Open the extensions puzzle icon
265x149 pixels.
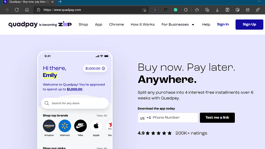186,10
